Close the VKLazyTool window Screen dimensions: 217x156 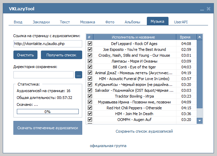point(208,9)
